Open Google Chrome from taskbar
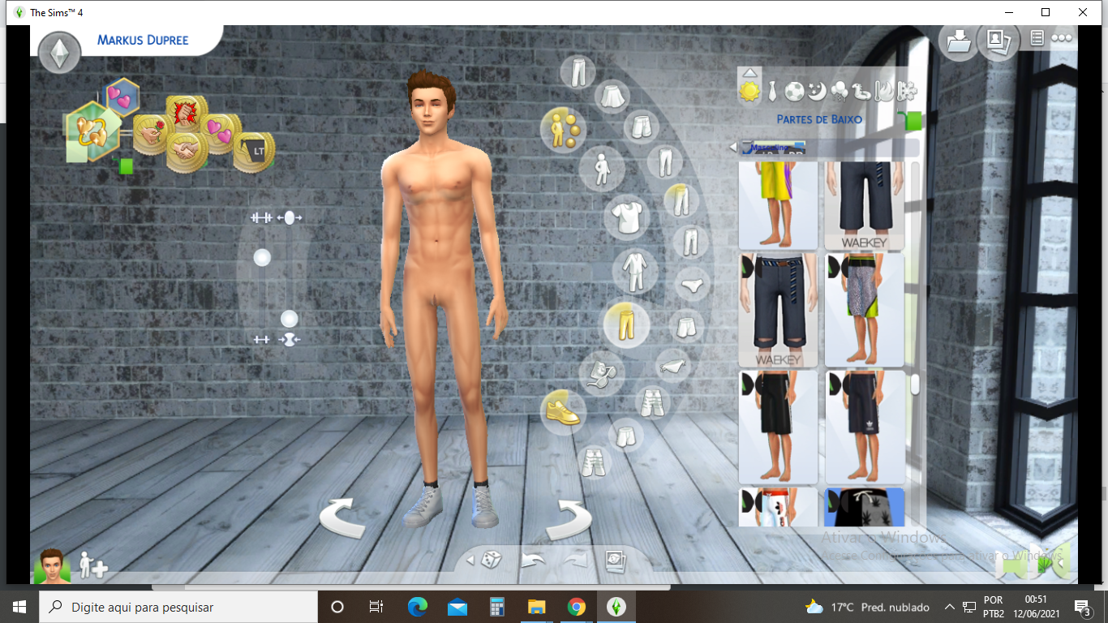Viewport: 1108px width, 623px height. (x=577, y=607)
